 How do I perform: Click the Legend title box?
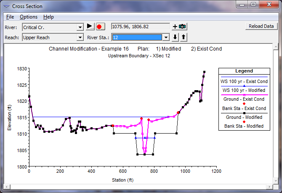[244, 71]
